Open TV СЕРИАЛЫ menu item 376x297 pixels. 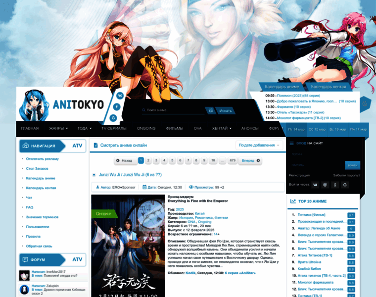[114, 128]
